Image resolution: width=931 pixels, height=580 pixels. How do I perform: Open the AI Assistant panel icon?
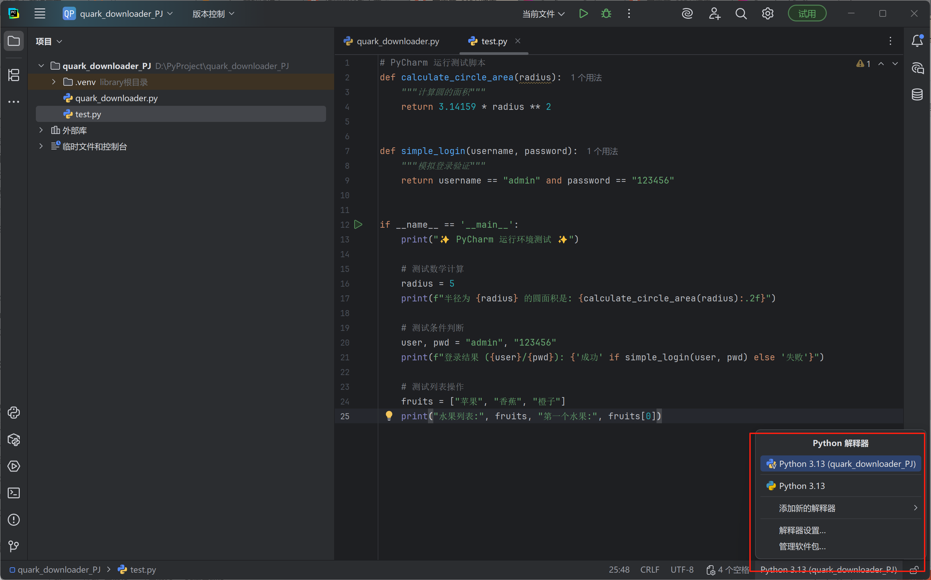coord(918,68)
